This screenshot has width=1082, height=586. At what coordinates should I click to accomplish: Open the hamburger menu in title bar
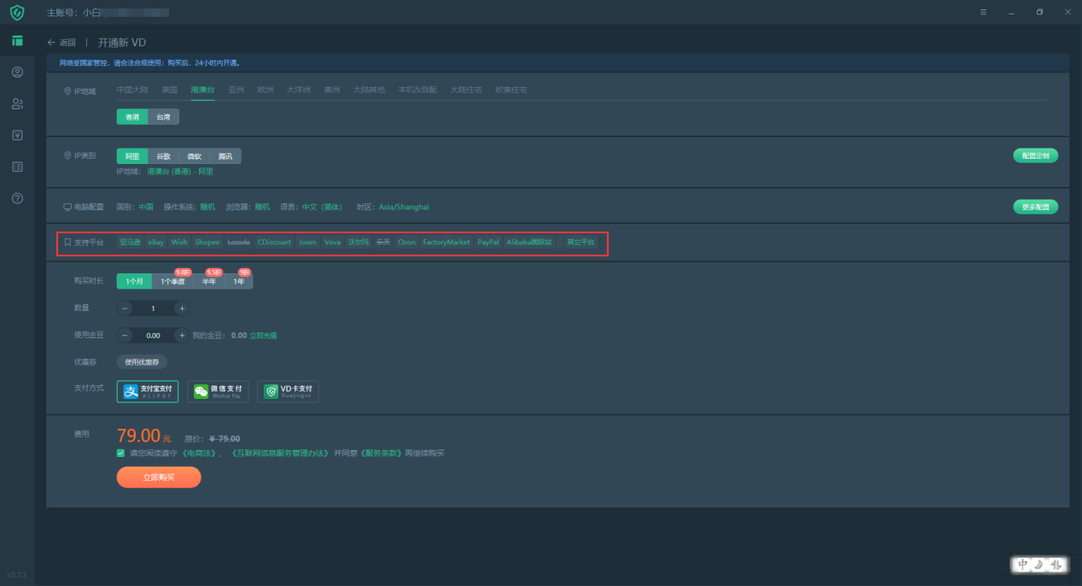pyautogui.click(x=983, y=13)
